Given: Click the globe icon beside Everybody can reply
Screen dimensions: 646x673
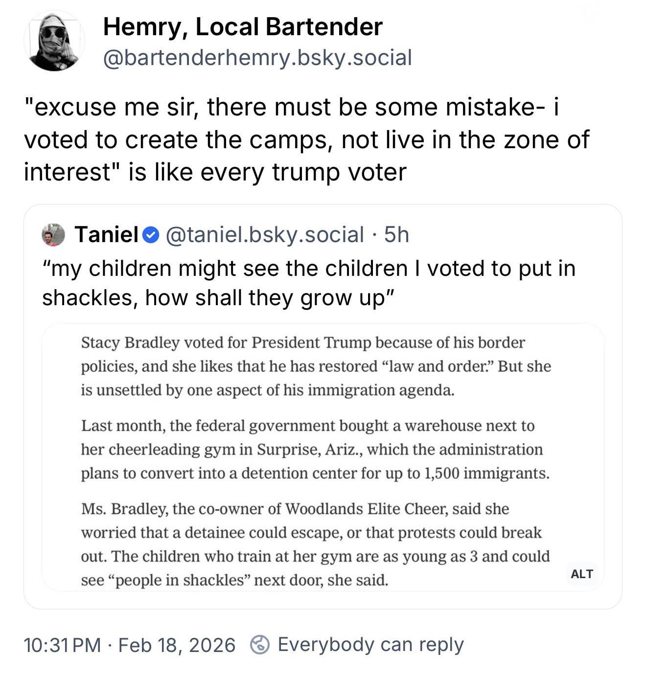Looking at the screenshot, I should pyautogui.click(x=259, y=645).
